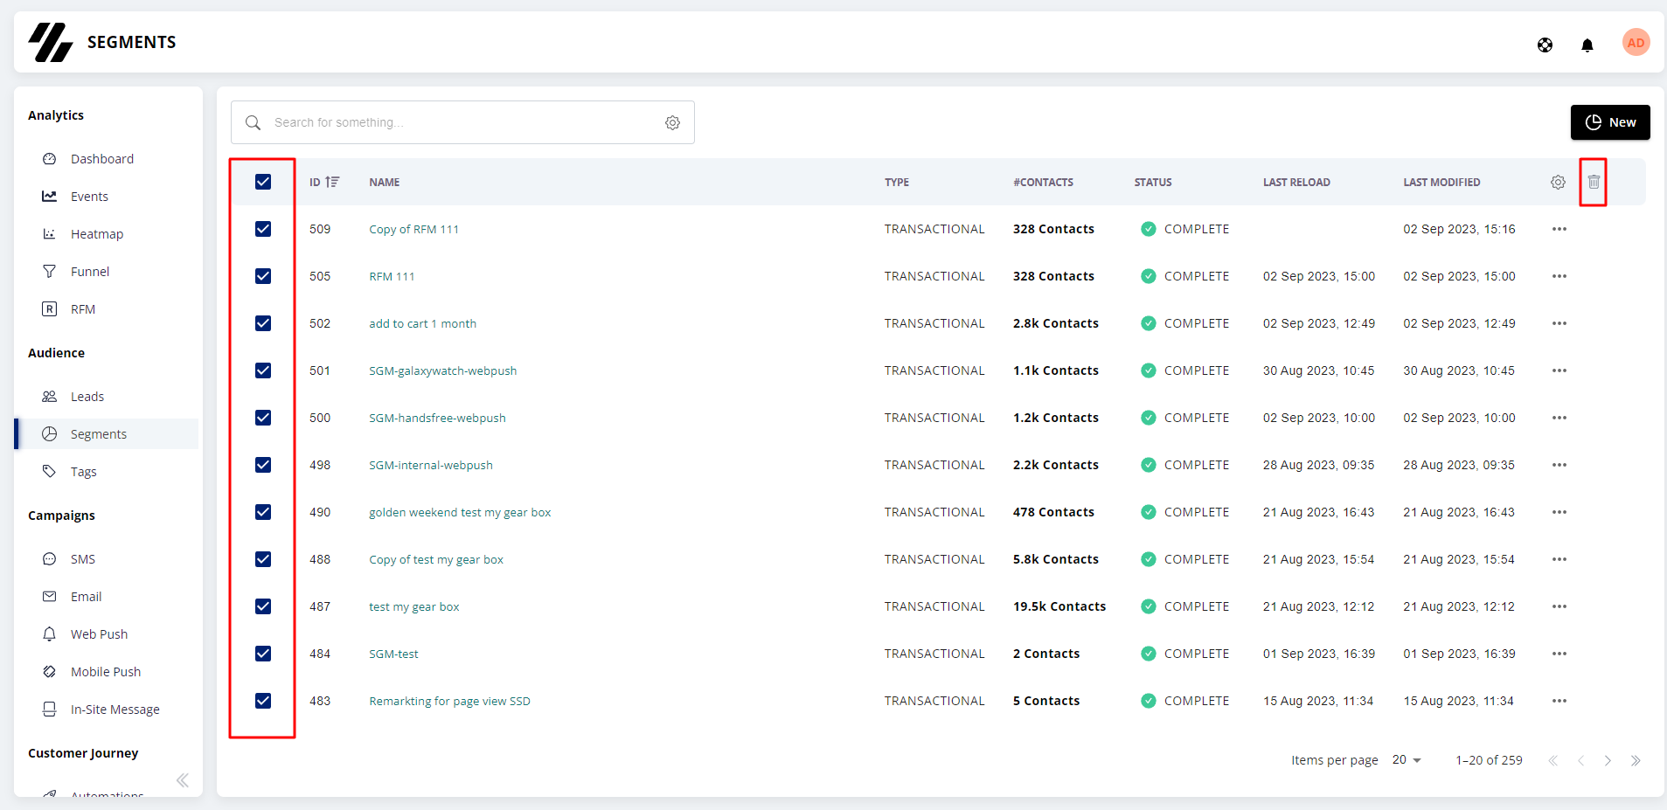
Task: Open Funnel in sidebar
Action: pos(90,272)
